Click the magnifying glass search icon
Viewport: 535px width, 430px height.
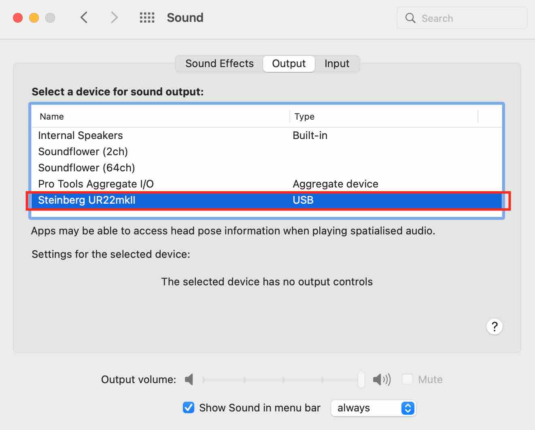pos(410,18)
